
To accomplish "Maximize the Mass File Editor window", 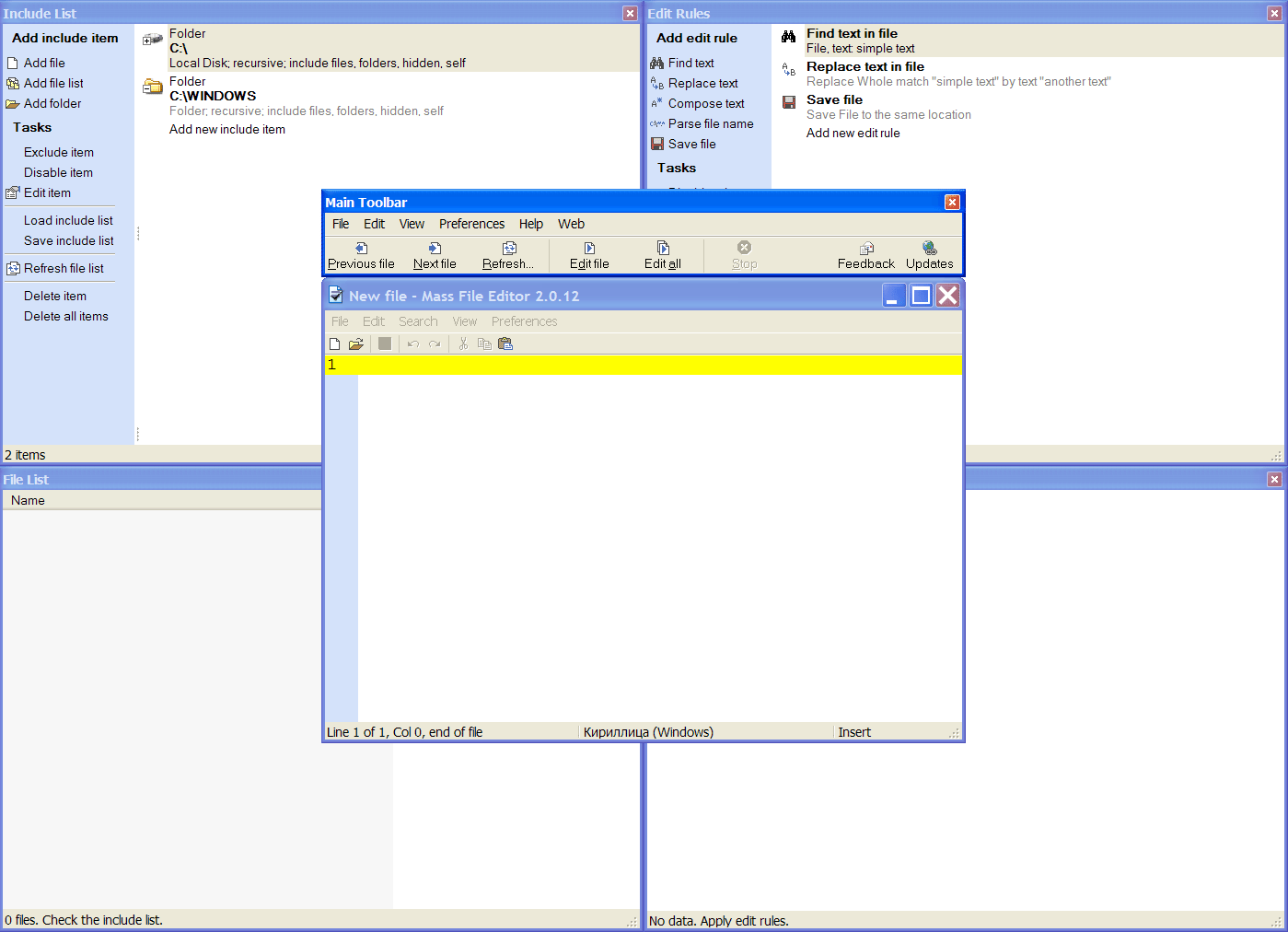I will (x=921, y=296).
